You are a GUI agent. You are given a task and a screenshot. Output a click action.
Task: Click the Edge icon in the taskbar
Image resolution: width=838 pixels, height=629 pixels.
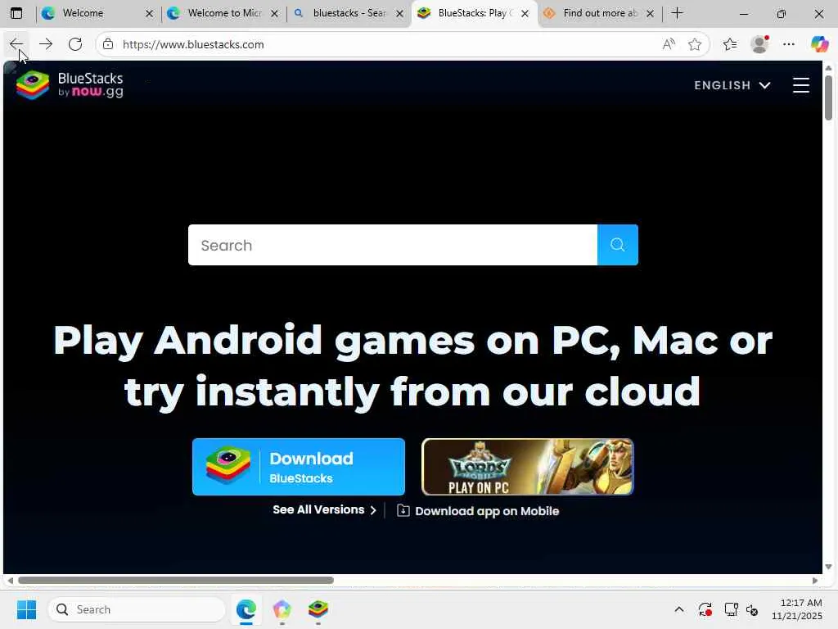(246, 609)
